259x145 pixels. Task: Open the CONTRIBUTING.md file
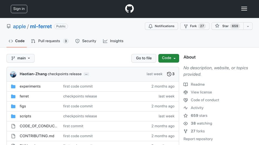37,136
